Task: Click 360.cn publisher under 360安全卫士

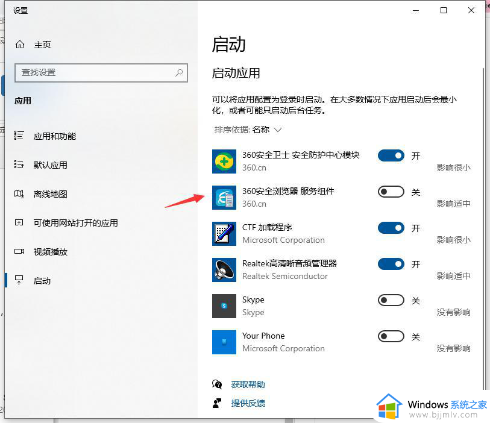Action: click(254, 168)
